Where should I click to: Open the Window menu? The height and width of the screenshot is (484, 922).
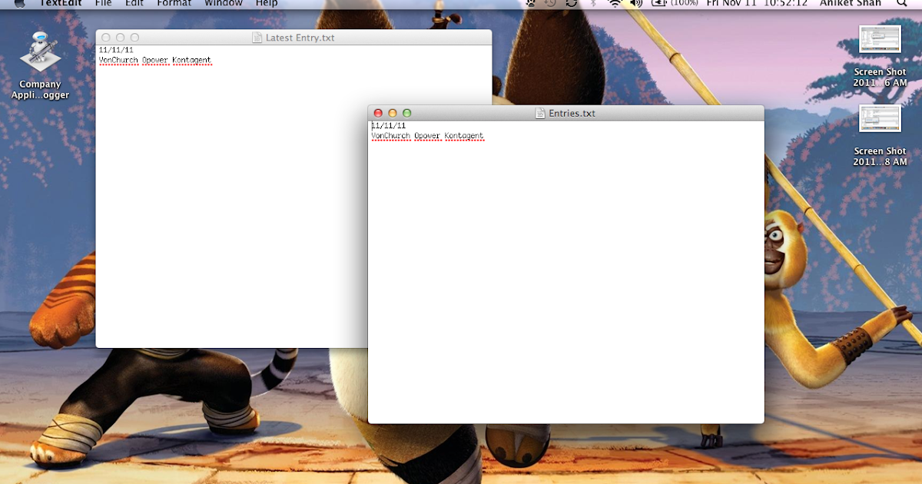pyautogui.click(x=224, y=3)
